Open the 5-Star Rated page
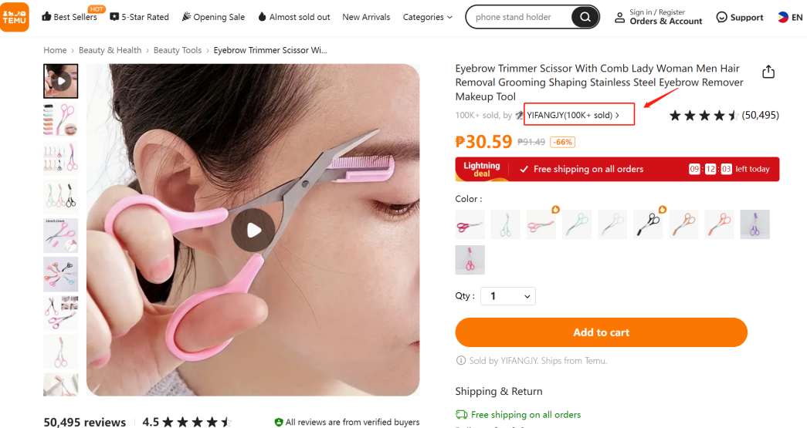 click(x=140, y=17)
